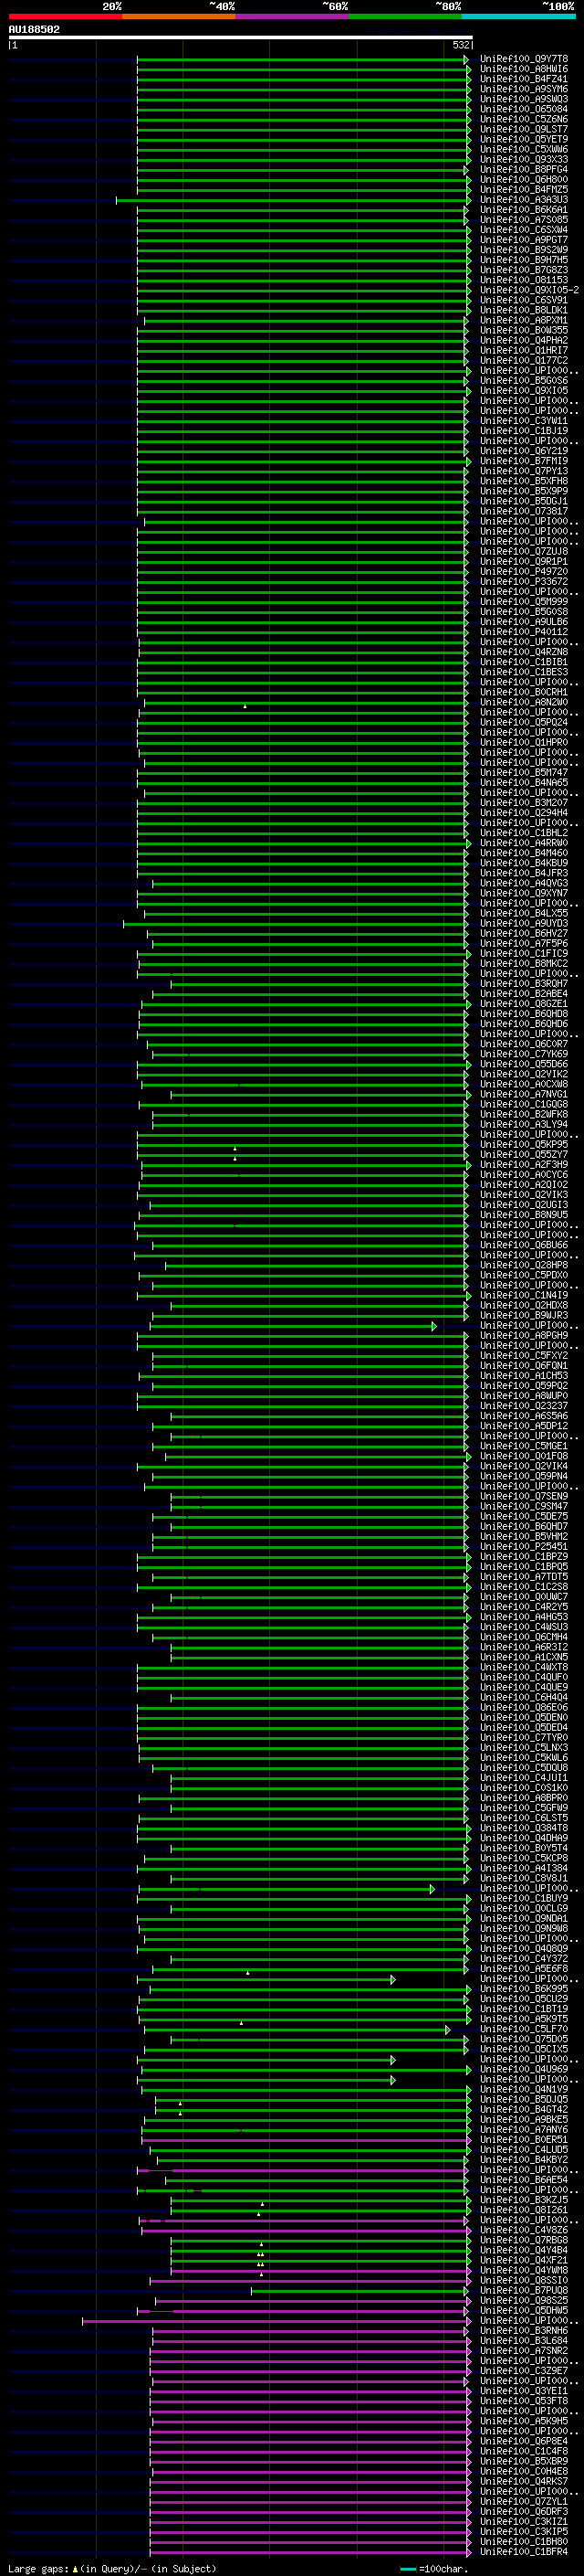Screen dimensions: 584x2576
Task: Select hit label UniRef100_A4RRW0
Action: 524,843
